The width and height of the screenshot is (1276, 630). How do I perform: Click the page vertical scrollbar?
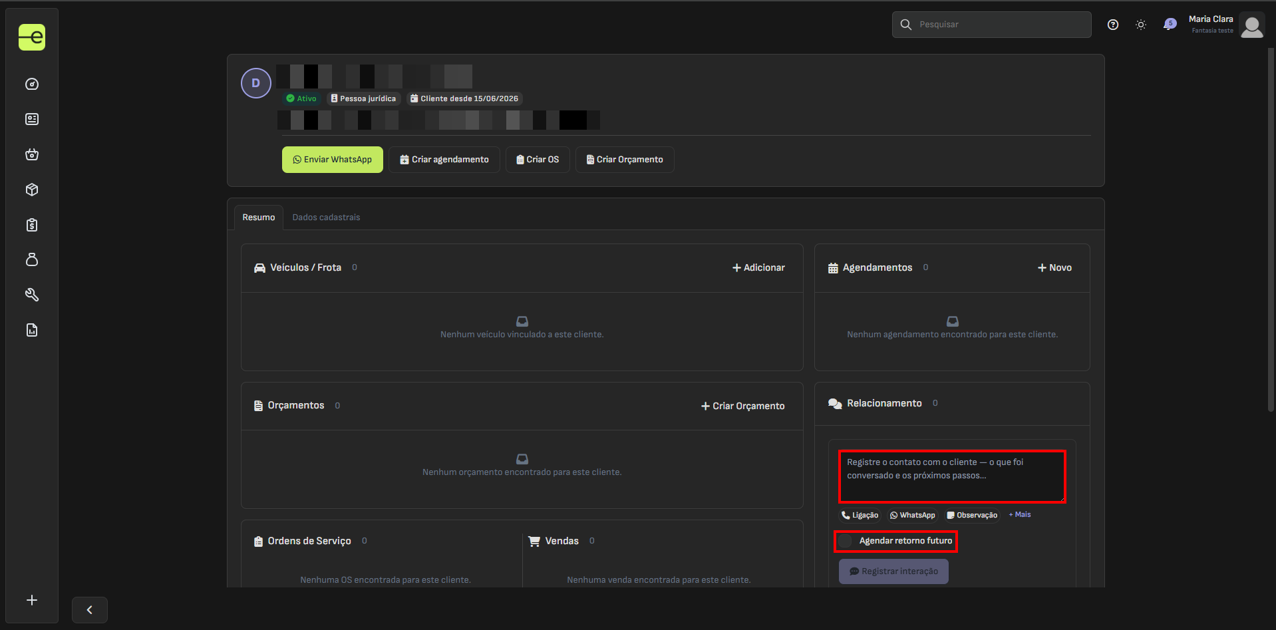tap(1271, 230)
